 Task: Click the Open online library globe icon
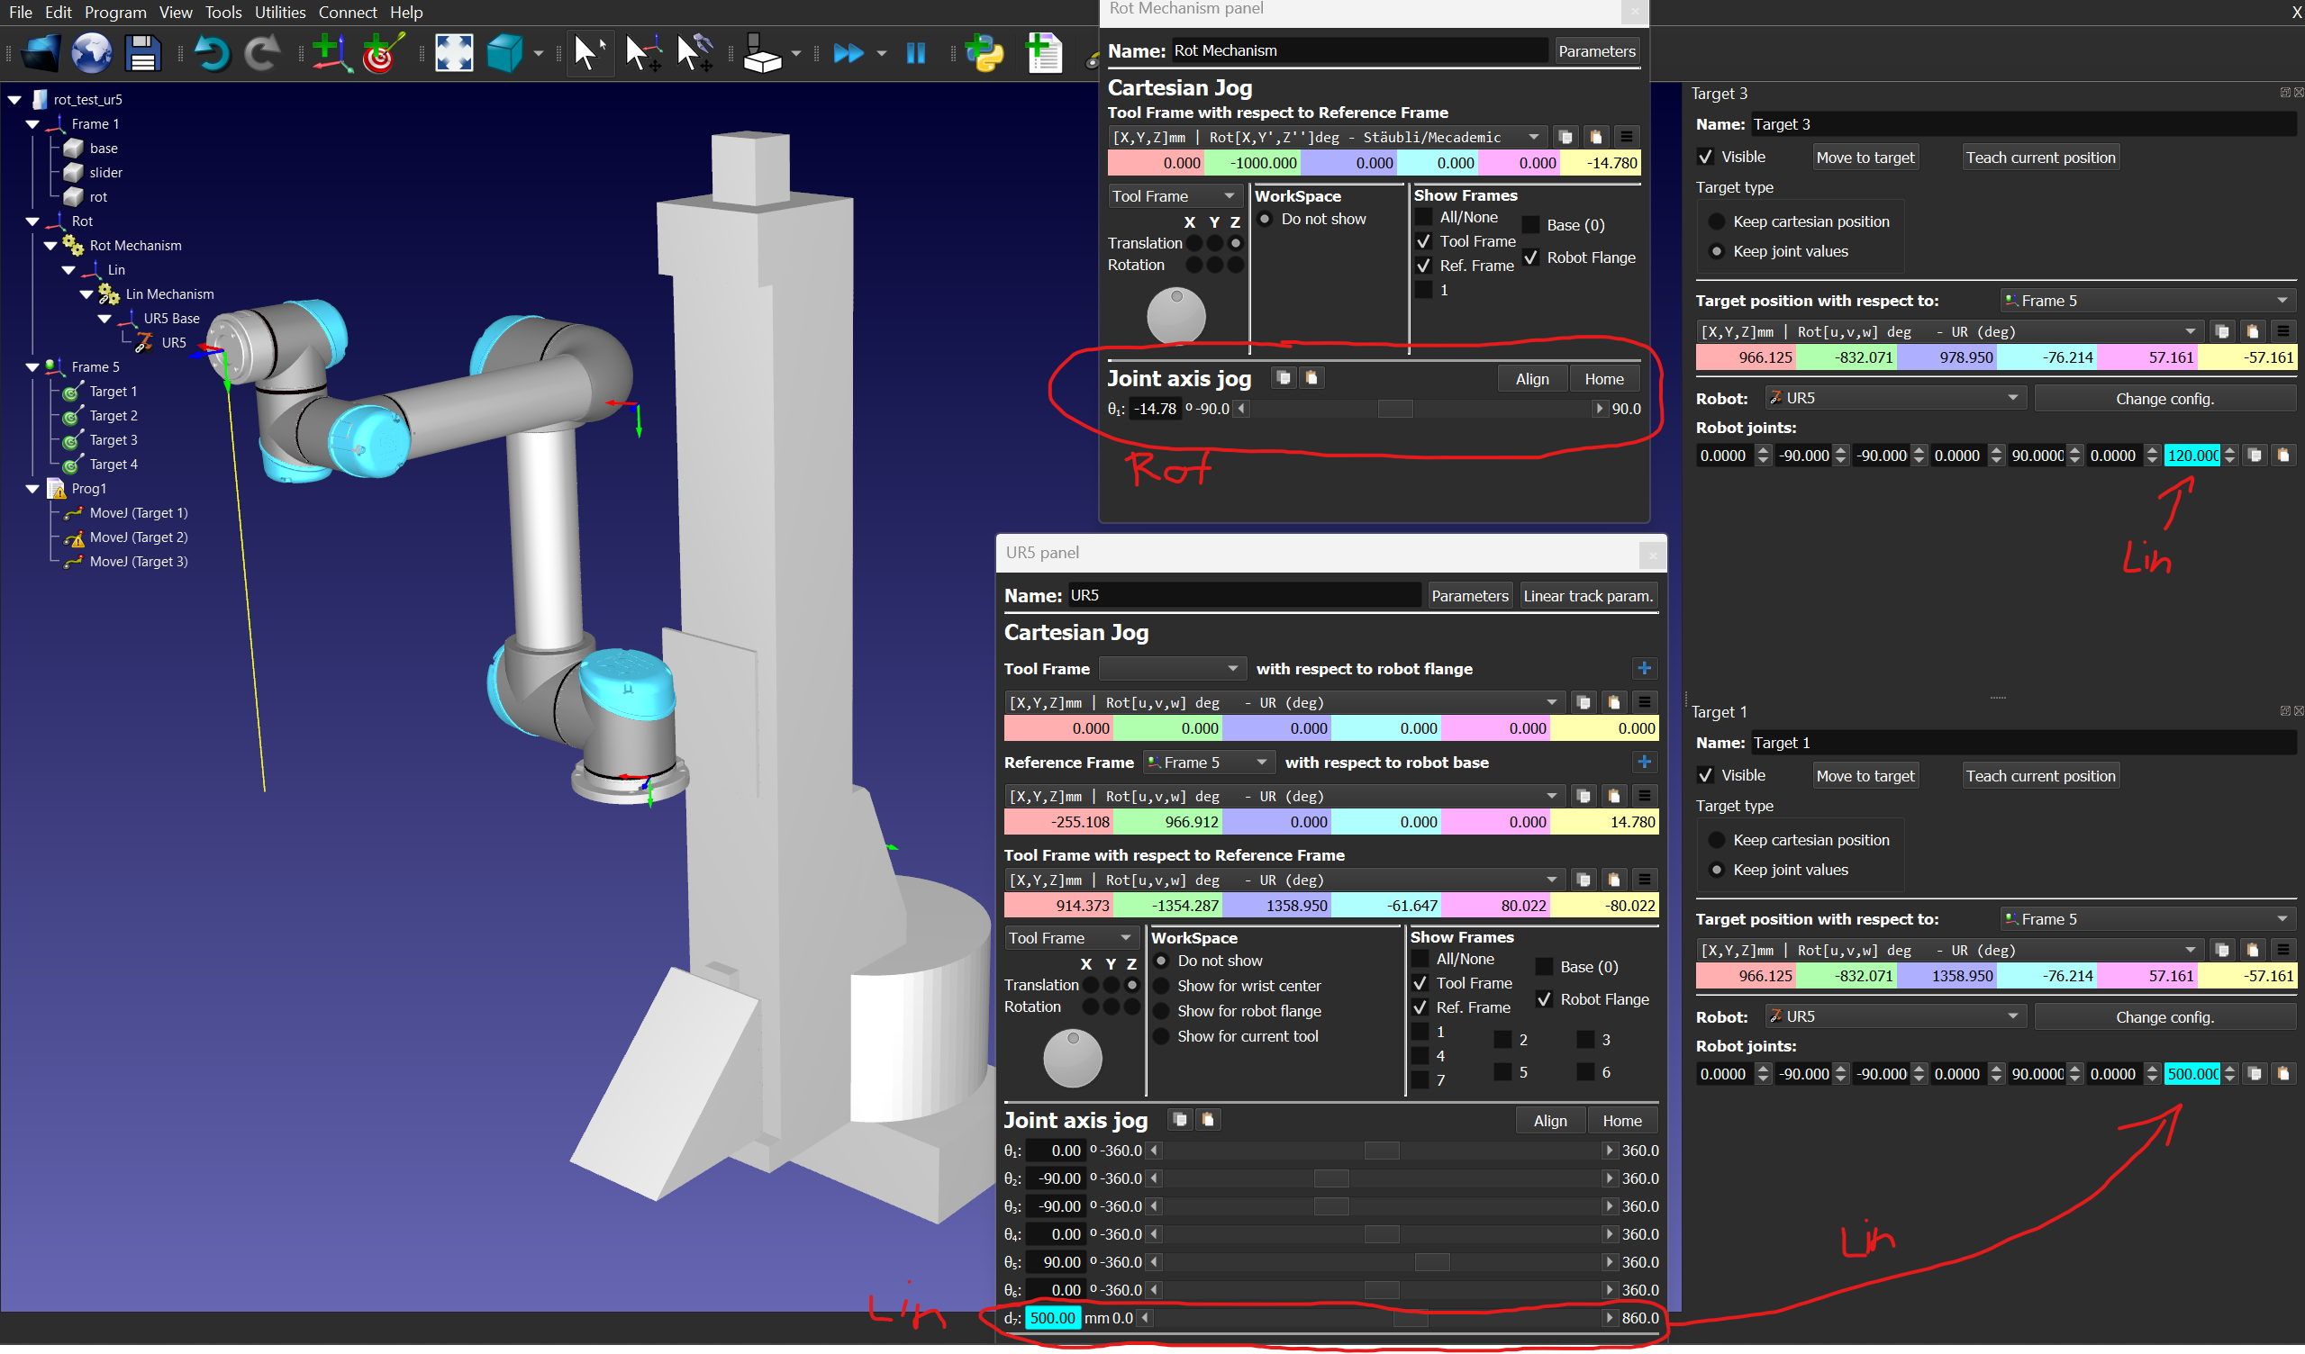click(x=92, y=53)
